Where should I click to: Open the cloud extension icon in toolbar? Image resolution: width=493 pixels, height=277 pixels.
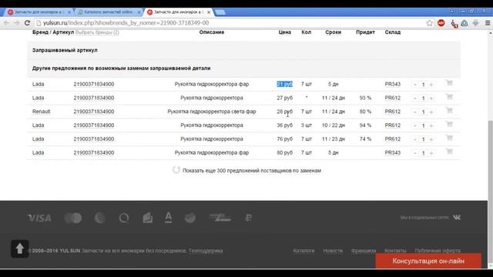464,23
